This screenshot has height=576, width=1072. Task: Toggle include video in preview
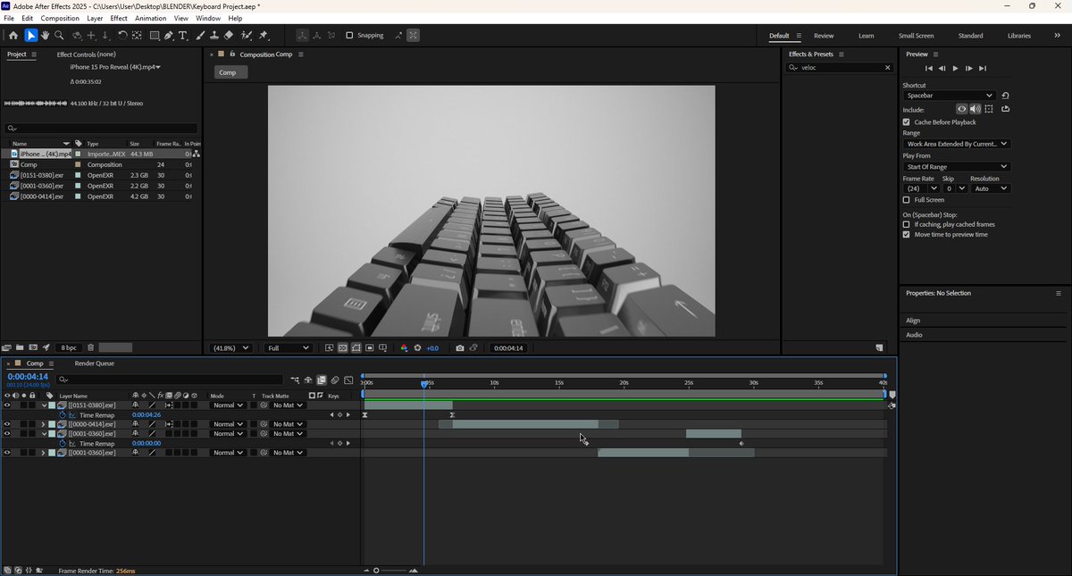[961, 109]
